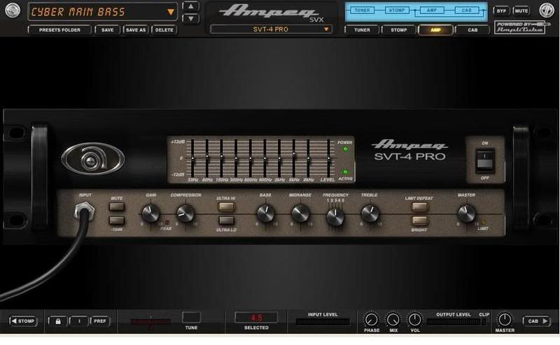Go to next CAB section
The height and width of the screenshot is (345, 560).
coord(537,321)
